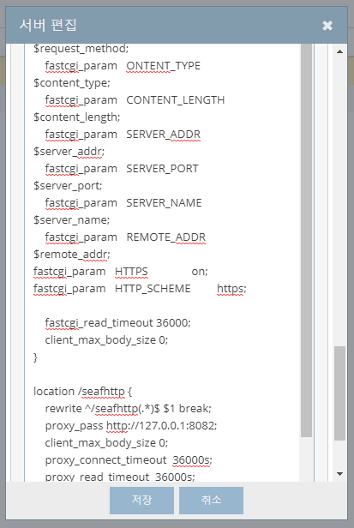
Task: Click 'CONTENT_LENGTH' in the config
Action: (176, 100)
